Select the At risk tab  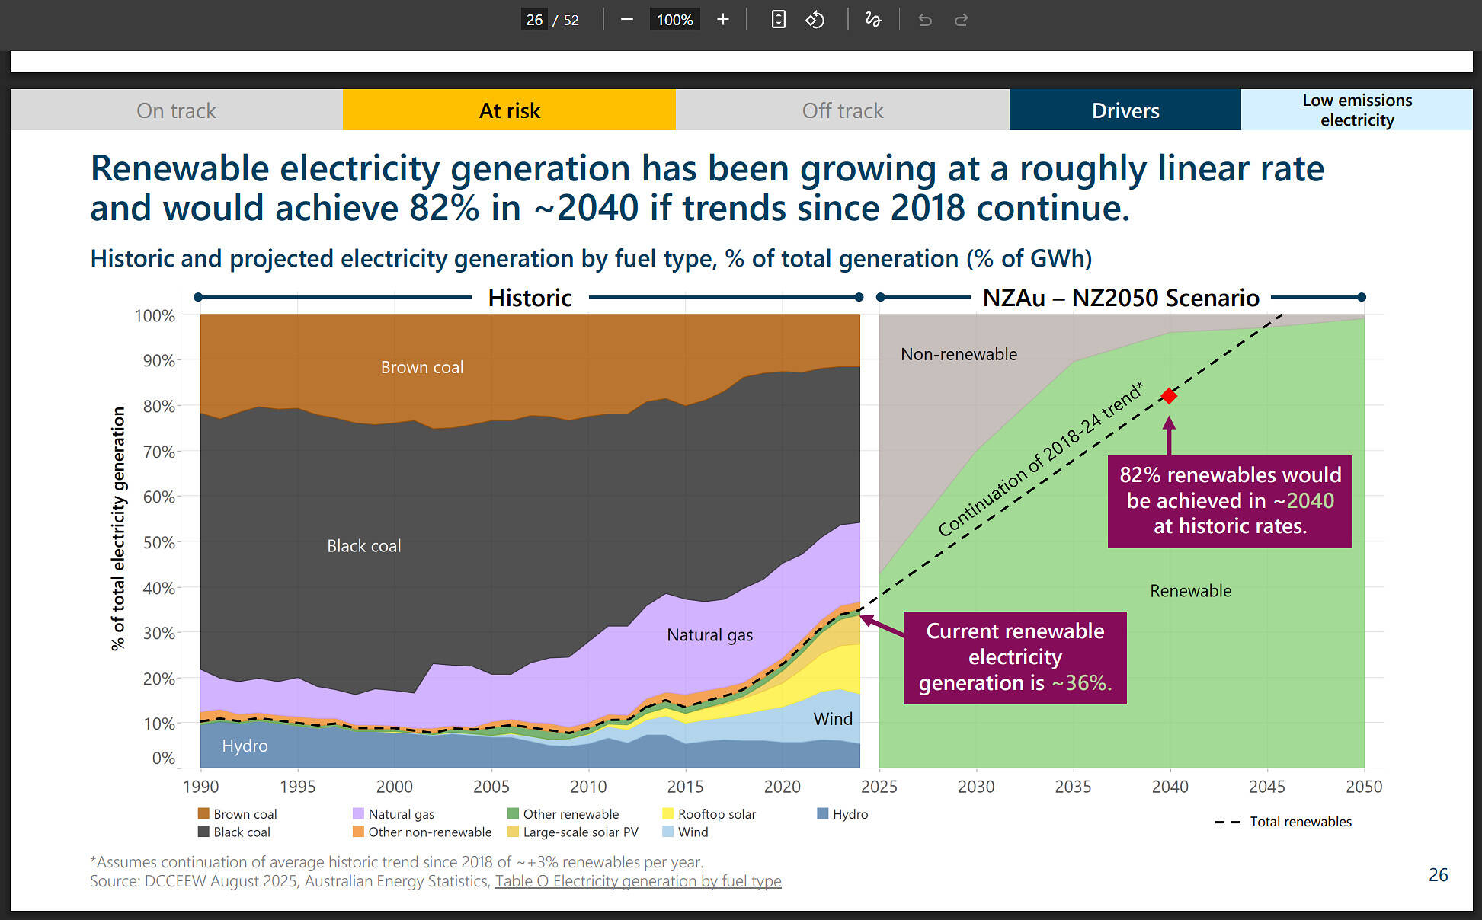509,110
